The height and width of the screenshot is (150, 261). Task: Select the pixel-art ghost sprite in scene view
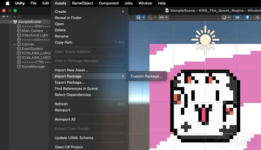pos(205,106)
